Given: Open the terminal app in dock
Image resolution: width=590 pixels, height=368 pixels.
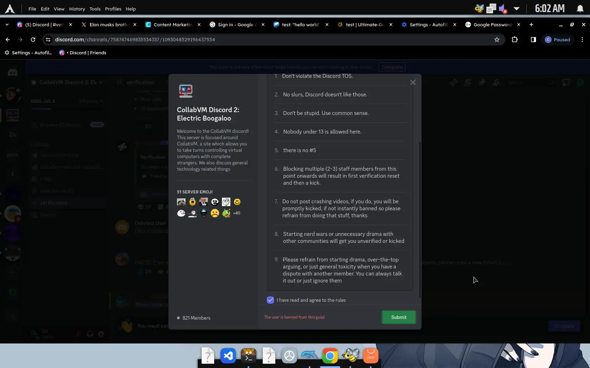Looking at the screenshot, I should tap(249, 356).
